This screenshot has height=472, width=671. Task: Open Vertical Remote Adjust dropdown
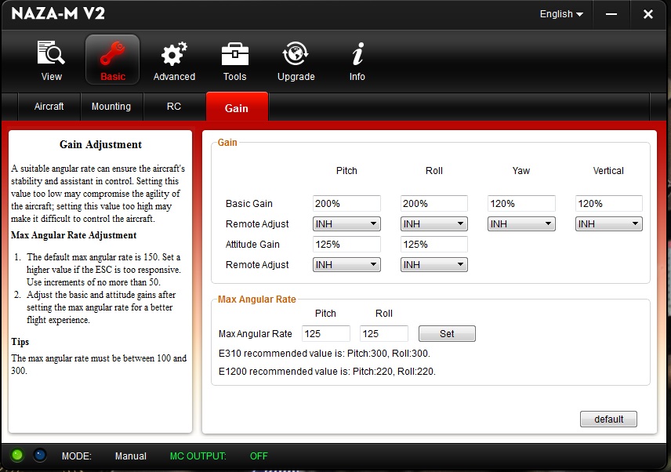[x=608, y=223]
